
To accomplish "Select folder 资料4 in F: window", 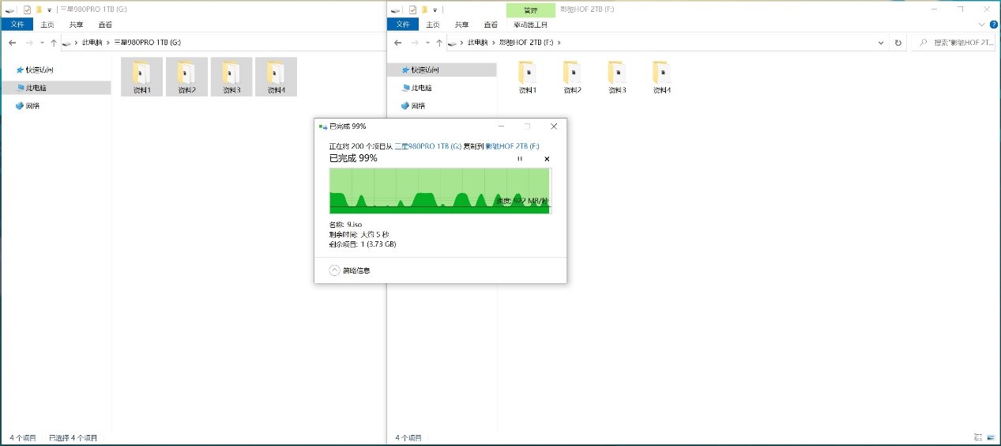I will [x=662, y=77].
